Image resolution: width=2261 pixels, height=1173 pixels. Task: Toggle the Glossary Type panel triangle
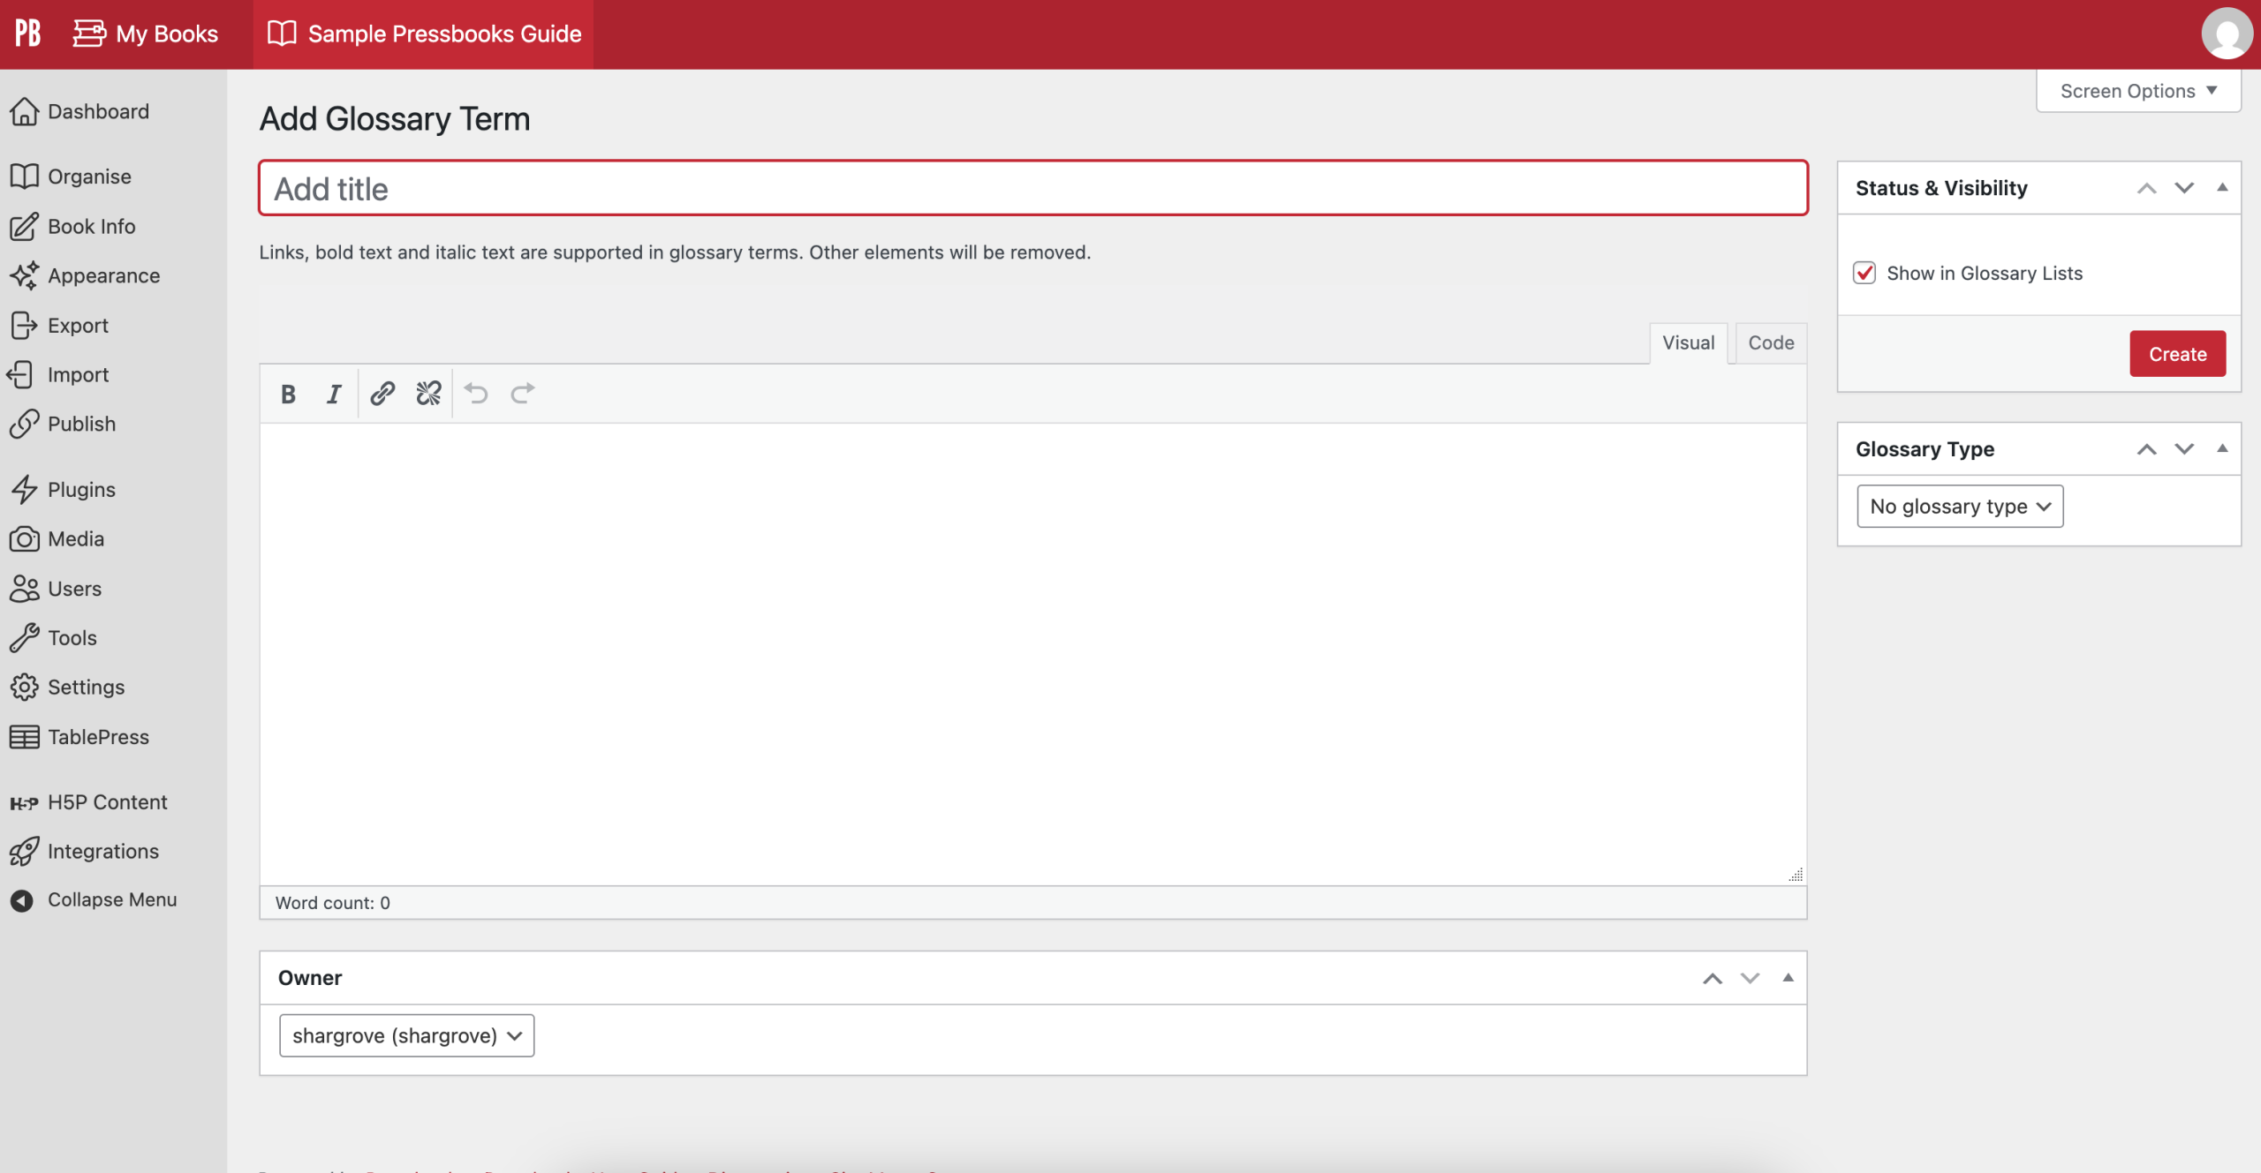(2222, 449)
